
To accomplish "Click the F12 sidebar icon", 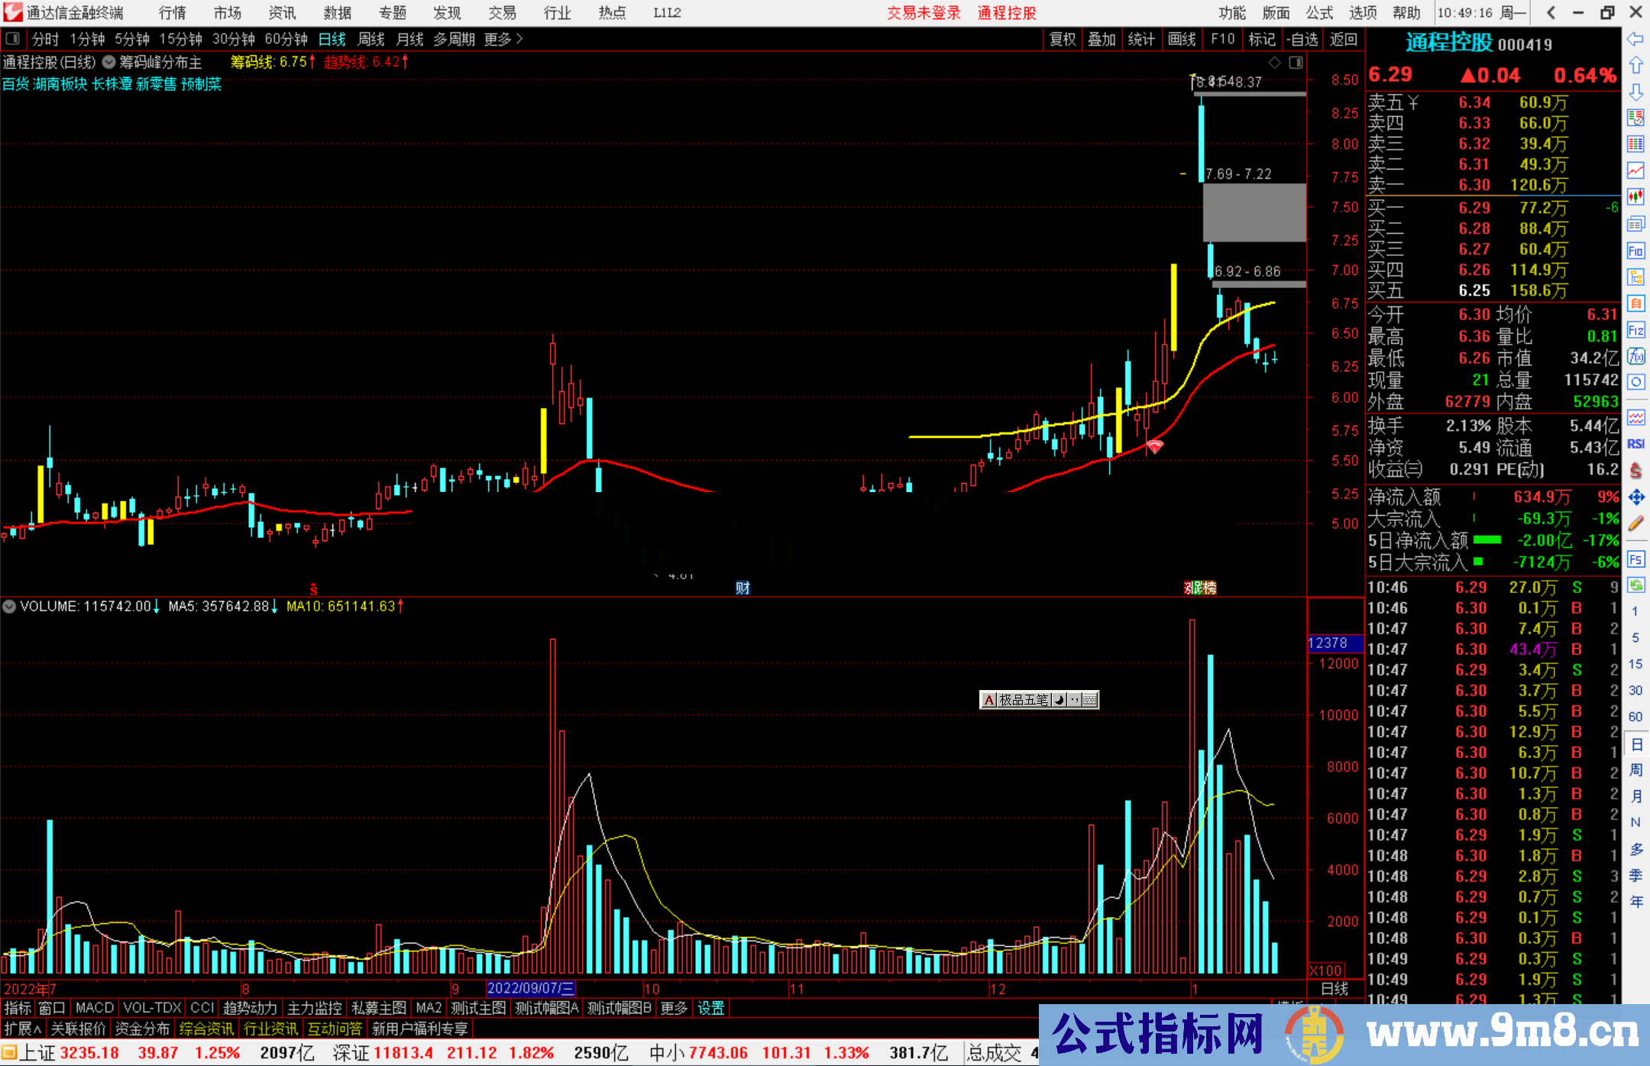I will (1635, 330).
